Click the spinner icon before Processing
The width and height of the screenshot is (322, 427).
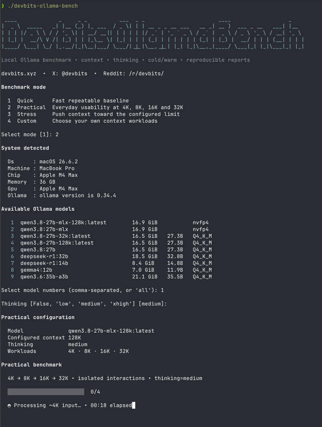9,405
